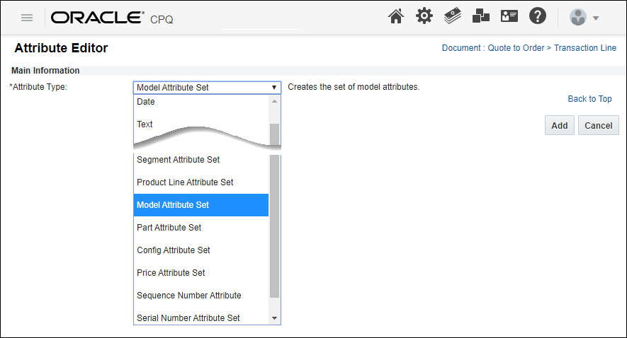Image resolution: width=627 pixels, height=338 pixels.
Task: Follow the Back to Top link
Action: [590, 99]
